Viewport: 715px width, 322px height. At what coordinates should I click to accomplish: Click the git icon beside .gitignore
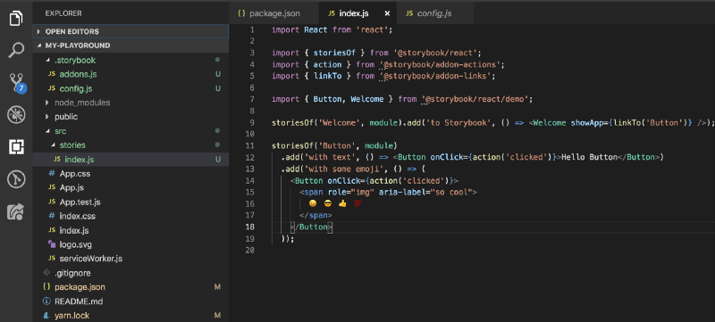[46, 273]
